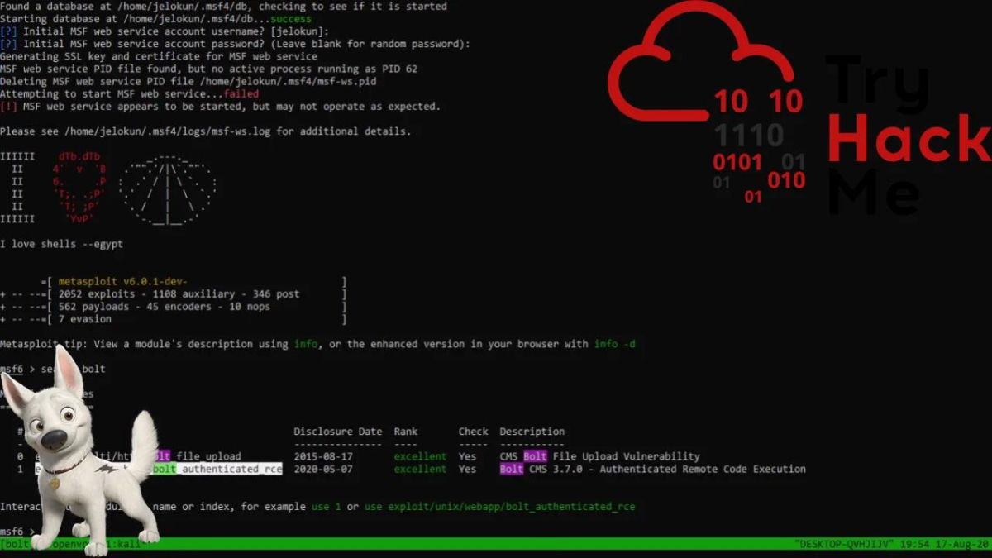992x558 pixels.
Task: Click the bottom "msf6 >" prompt
Action: pos(18,531)
